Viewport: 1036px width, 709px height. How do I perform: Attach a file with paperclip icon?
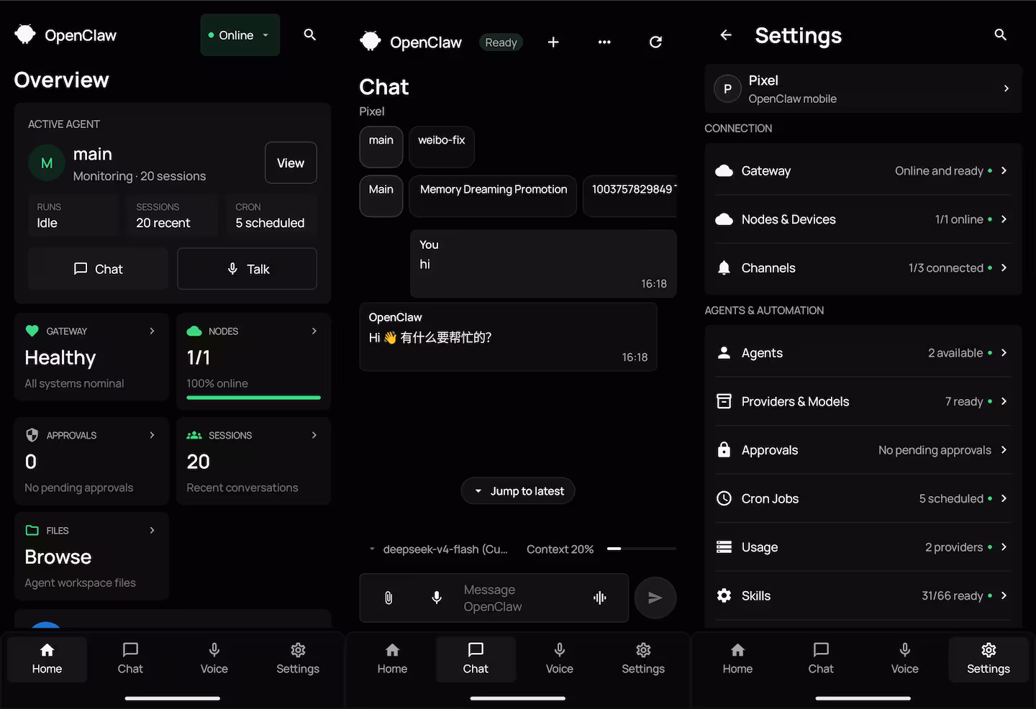(388, 598)
